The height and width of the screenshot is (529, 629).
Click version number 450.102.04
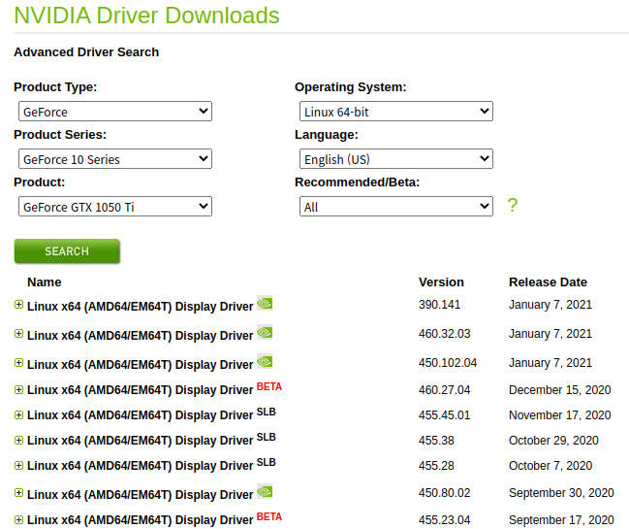click(x=448, y=363)
